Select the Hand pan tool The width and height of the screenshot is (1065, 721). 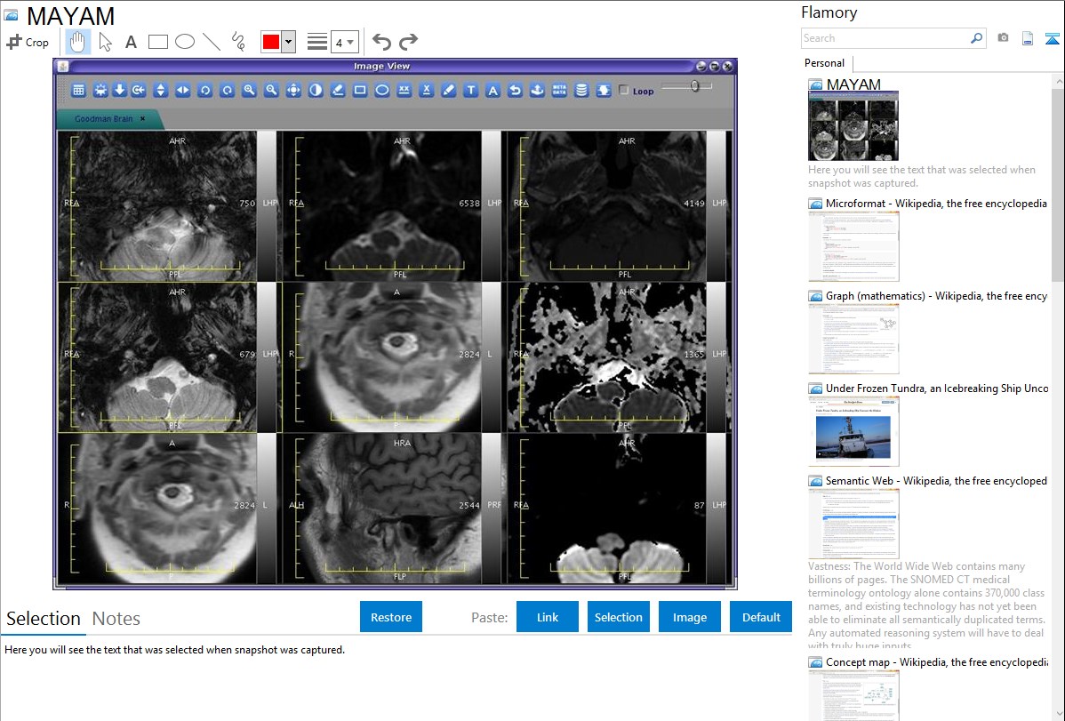click(78, 42)
